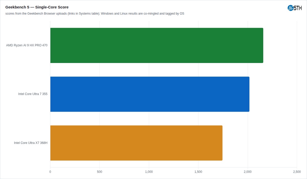Click the subtitle about Geekbench Browser uploads
This screenshot has height=179, width=307.
[x=95, y=14]
